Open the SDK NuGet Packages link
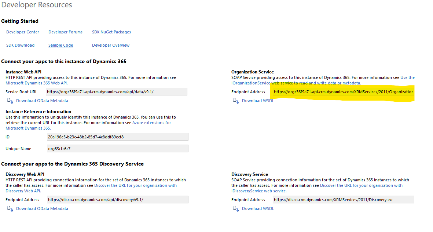Viewport: 433px width, 232px height. tap(111, 32)
